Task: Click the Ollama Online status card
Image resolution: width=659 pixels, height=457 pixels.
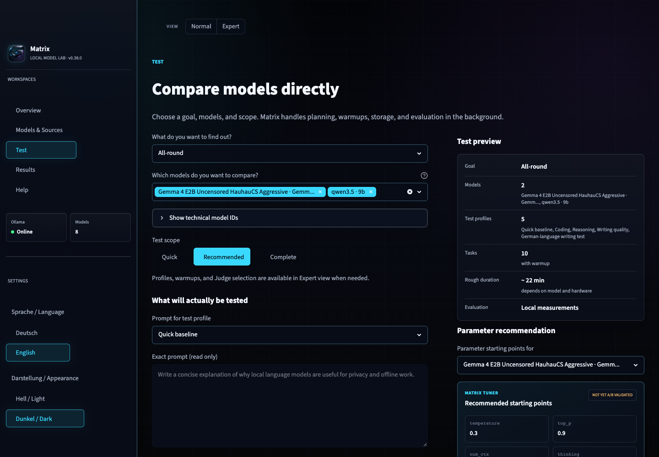Action: pyautogui.click(x=36, y=227)
